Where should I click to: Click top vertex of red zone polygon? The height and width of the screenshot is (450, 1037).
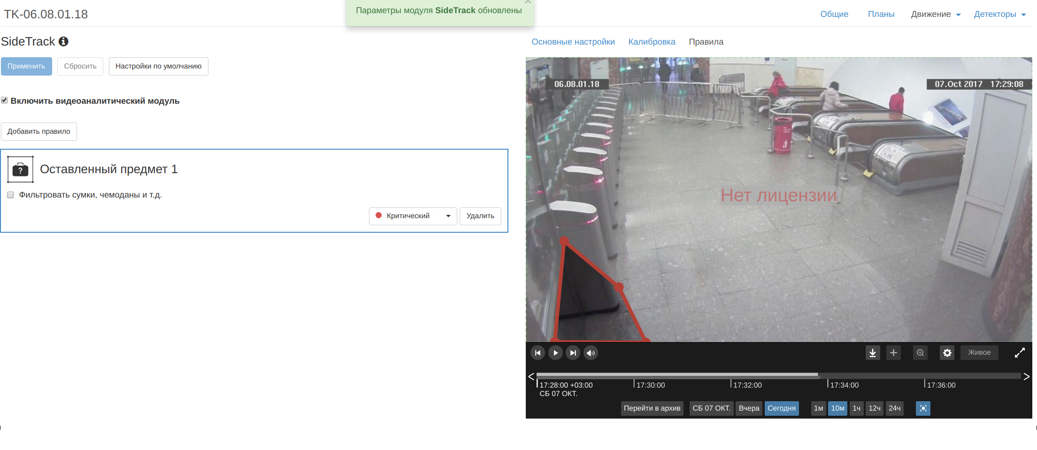565,242
